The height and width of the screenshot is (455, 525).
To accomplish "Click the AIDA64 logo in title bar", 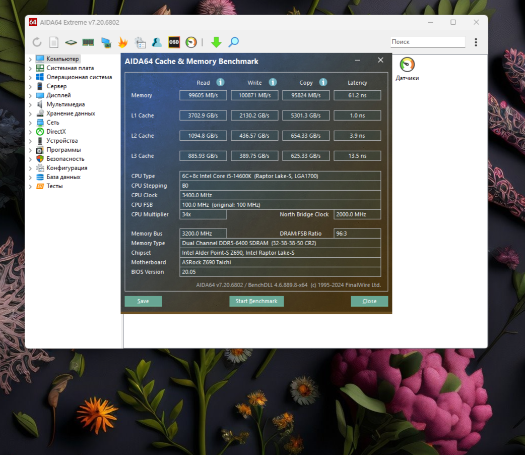I will pyautogui.click(x=33, y=22).
